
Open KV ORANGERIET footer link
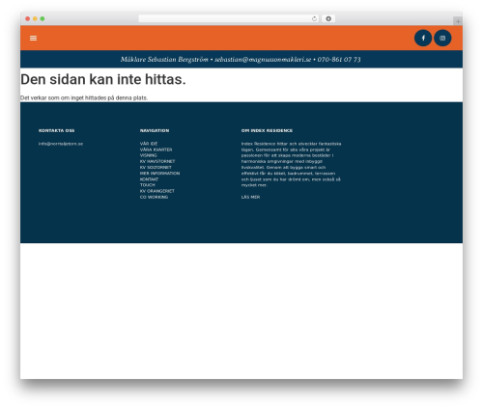pyautogui.click(x=157, y=191)
